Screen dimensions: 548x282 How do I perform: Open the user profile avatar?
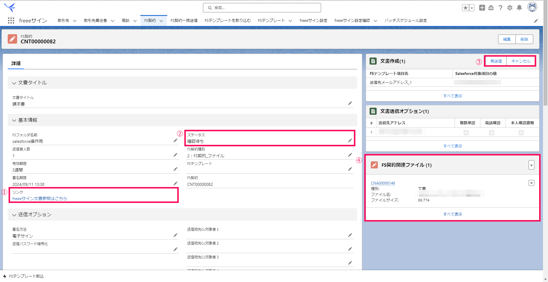532,7
